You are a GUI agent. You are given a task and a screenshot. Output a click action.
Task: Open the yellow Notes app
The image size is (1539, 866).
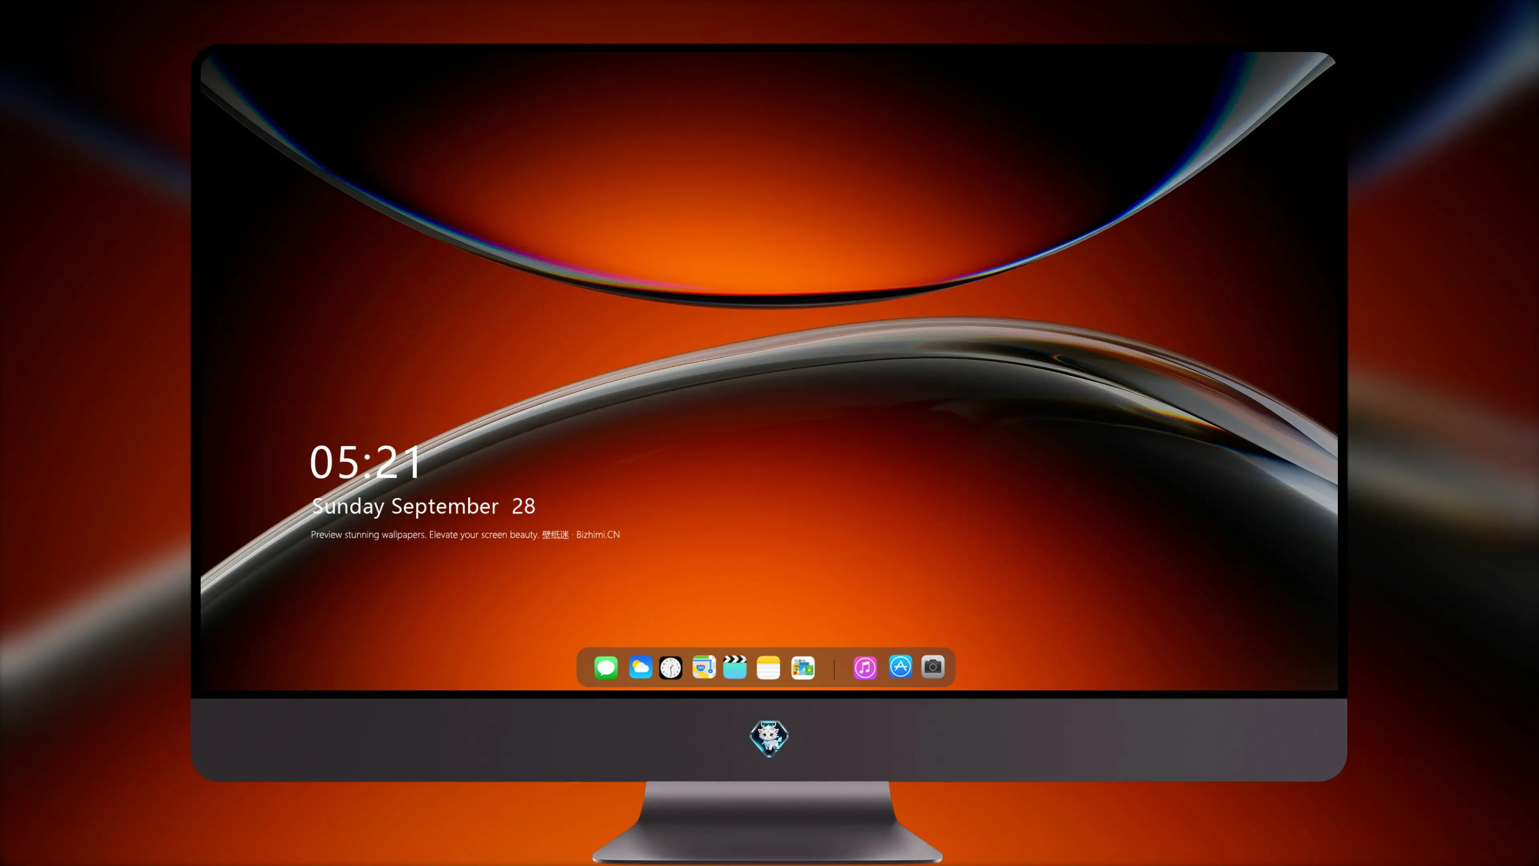pyautogui.click(x=768, y=668)
